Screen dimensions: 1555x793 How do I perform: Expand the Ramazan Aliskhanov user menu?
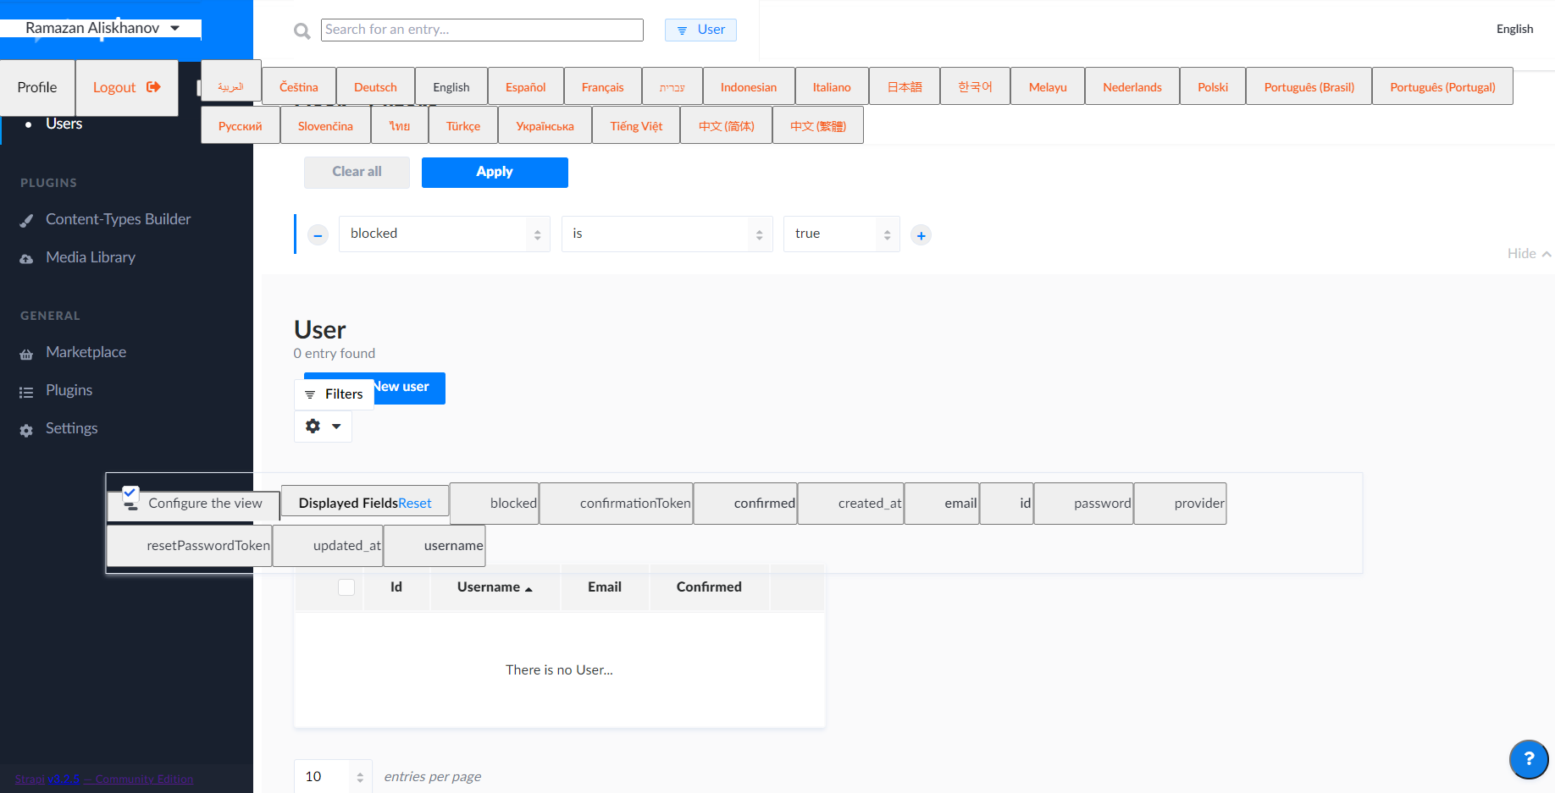tap(102, 28)
